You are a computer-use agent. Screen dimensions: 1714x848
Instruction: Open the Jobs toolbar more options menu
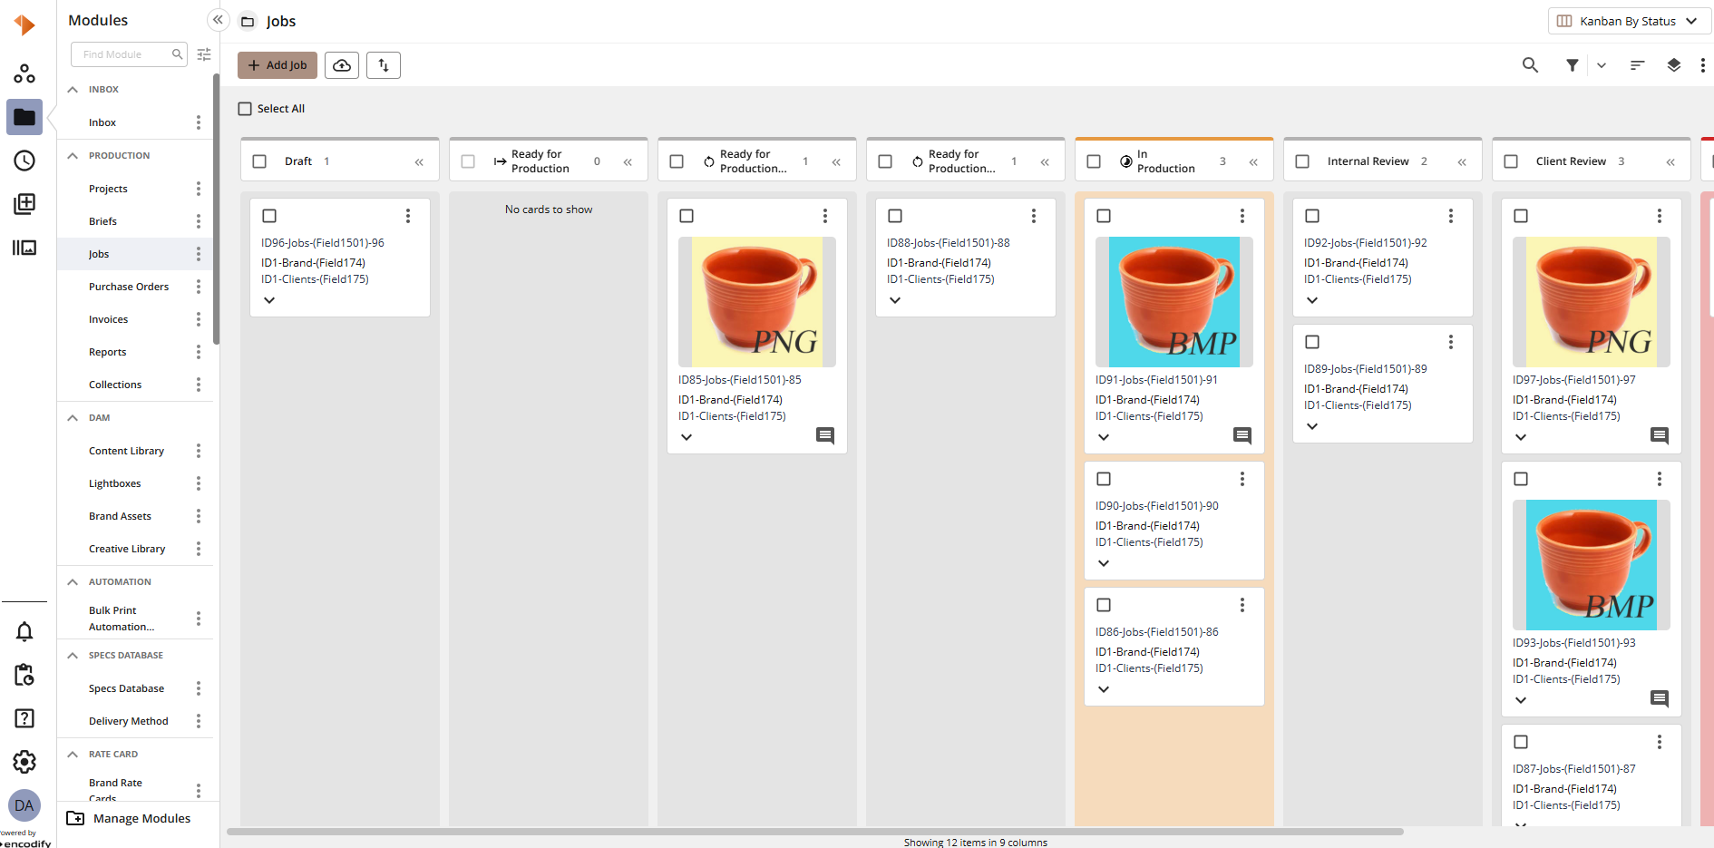point(1703,65)
